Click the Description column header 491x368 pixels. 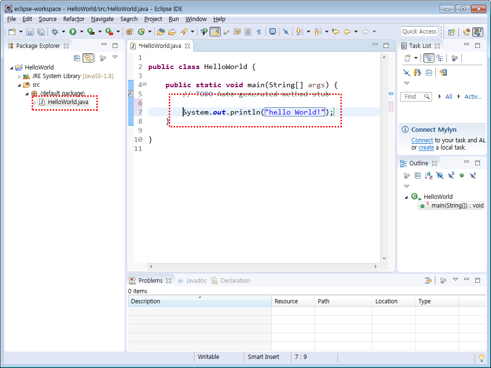pyautogui.click(x=199, y=301)
